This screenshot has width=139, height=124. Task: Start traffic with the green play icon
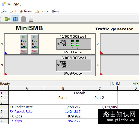click(7, 19)
